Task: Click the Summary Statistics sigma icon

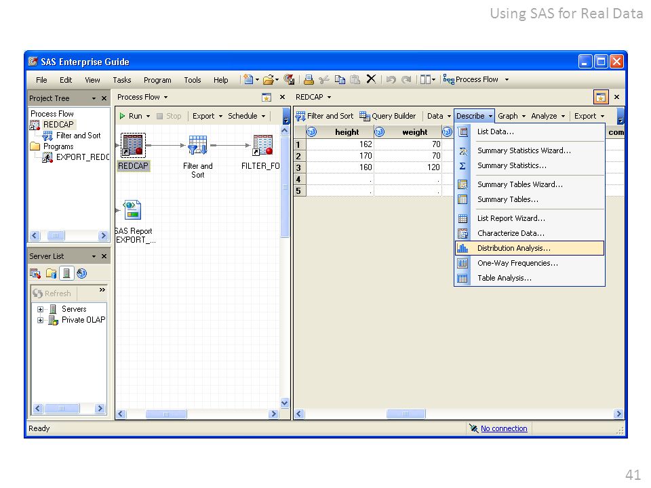Action: coord(462,165)
